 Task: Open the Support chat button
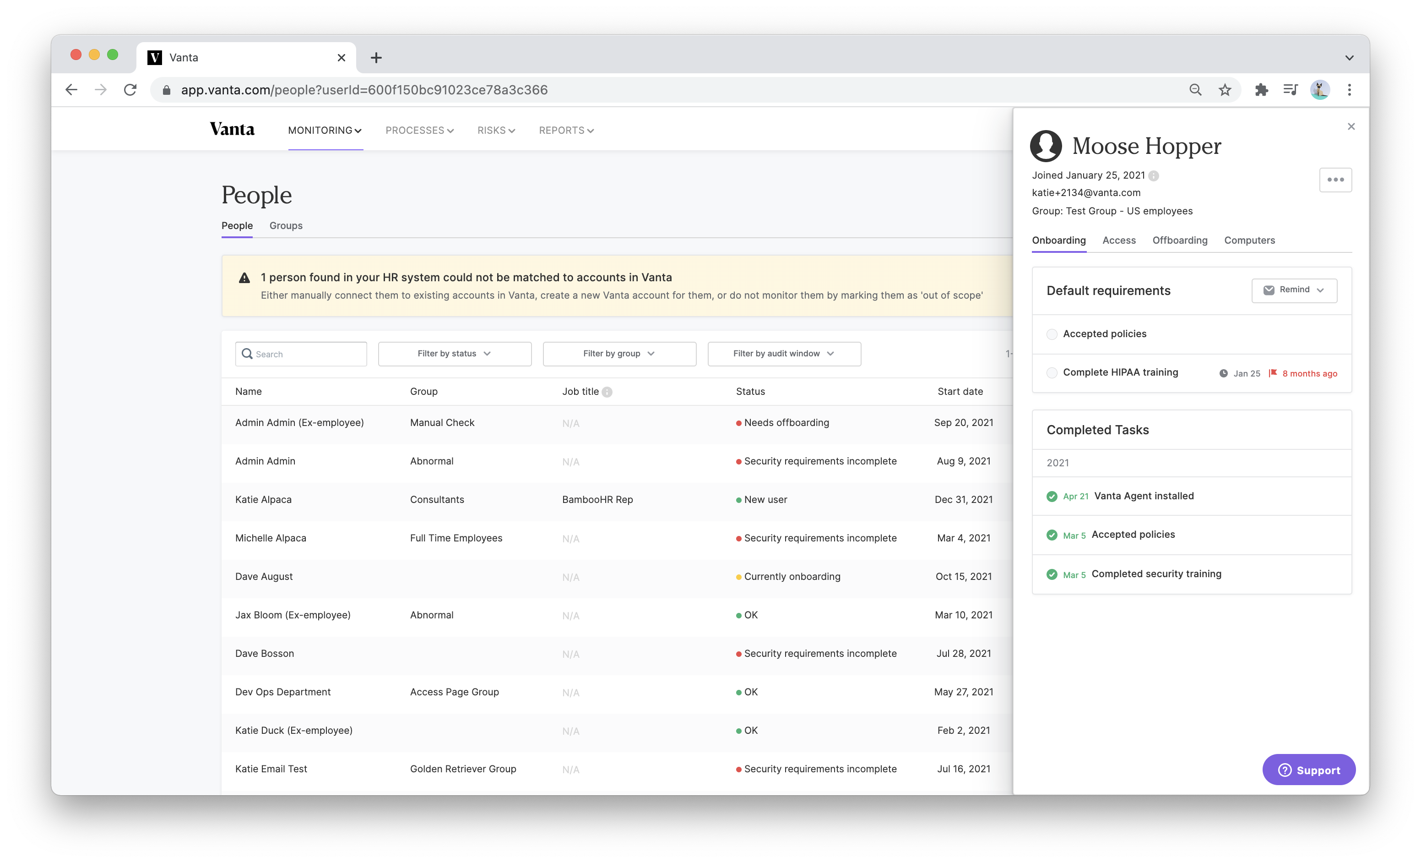click(x=1308, y=770)
